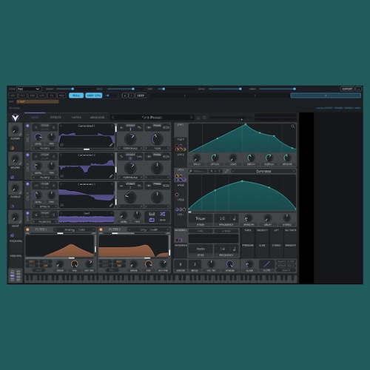Click the Init Preset name field
370x370 pixels.
coord(152,118)
